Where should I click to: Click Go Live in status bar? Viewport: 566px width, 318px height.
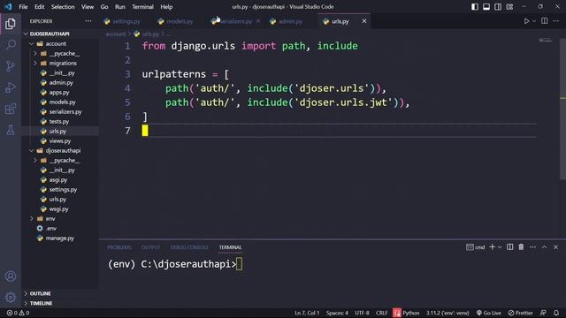(489, 313)
